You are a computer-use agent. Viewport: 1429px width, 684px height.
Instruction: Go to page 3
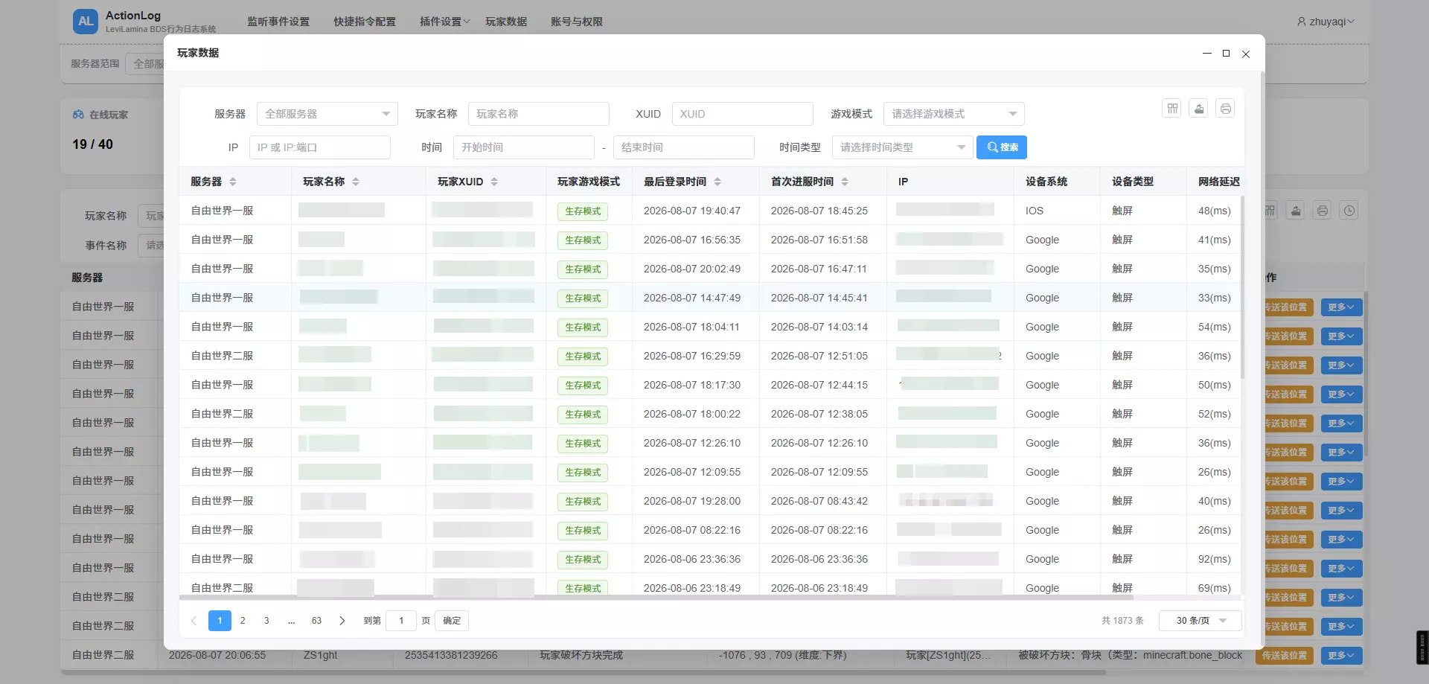(266, 621)
